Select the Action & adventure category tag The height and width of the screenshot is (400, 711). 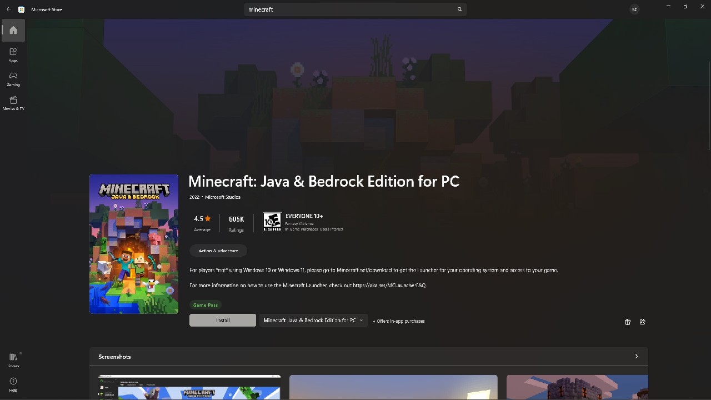coord(218,251)
